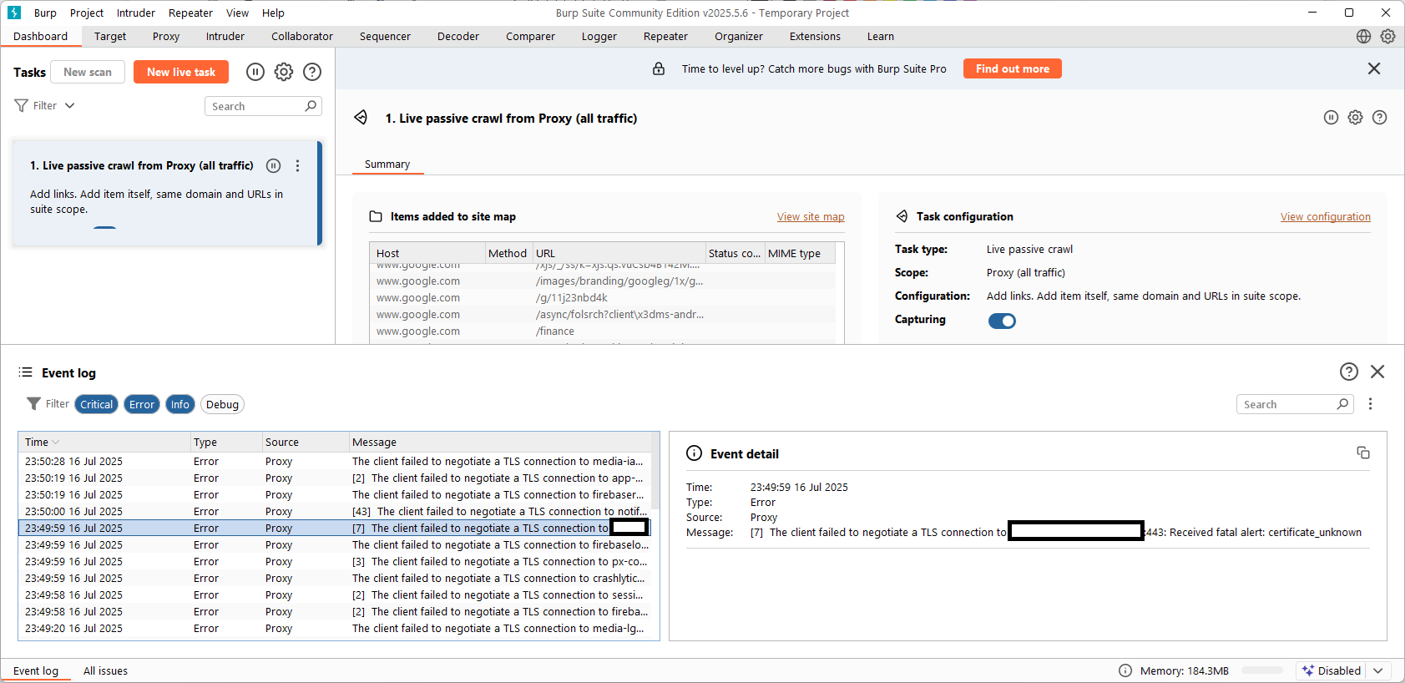Open task detail settings gear icon

(x=1355, y=118)
